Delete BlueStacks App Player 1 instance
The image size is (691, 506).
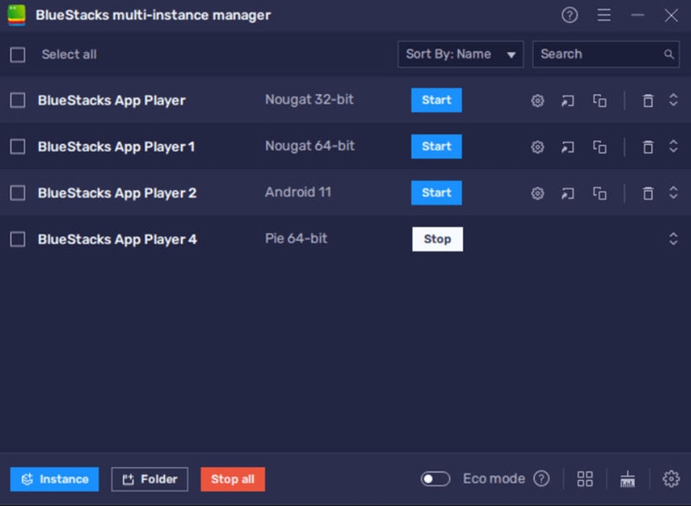tap(648, 147)
